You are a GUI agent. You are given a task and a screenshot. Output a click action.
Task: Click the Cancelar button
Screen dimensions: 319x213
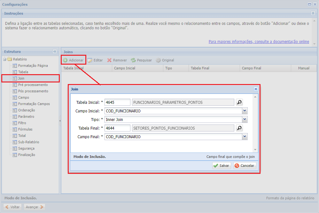pyautogui.click(x=245, y=166)
